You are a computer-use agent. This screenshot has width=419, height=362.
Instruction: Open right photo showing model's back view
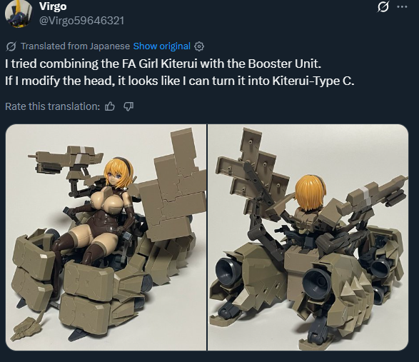tap(308, 238)
